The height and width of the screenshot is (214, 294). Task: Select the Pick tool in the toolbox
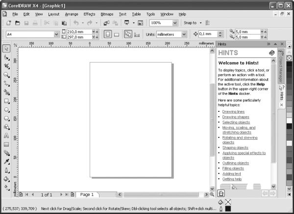(6, 48)
